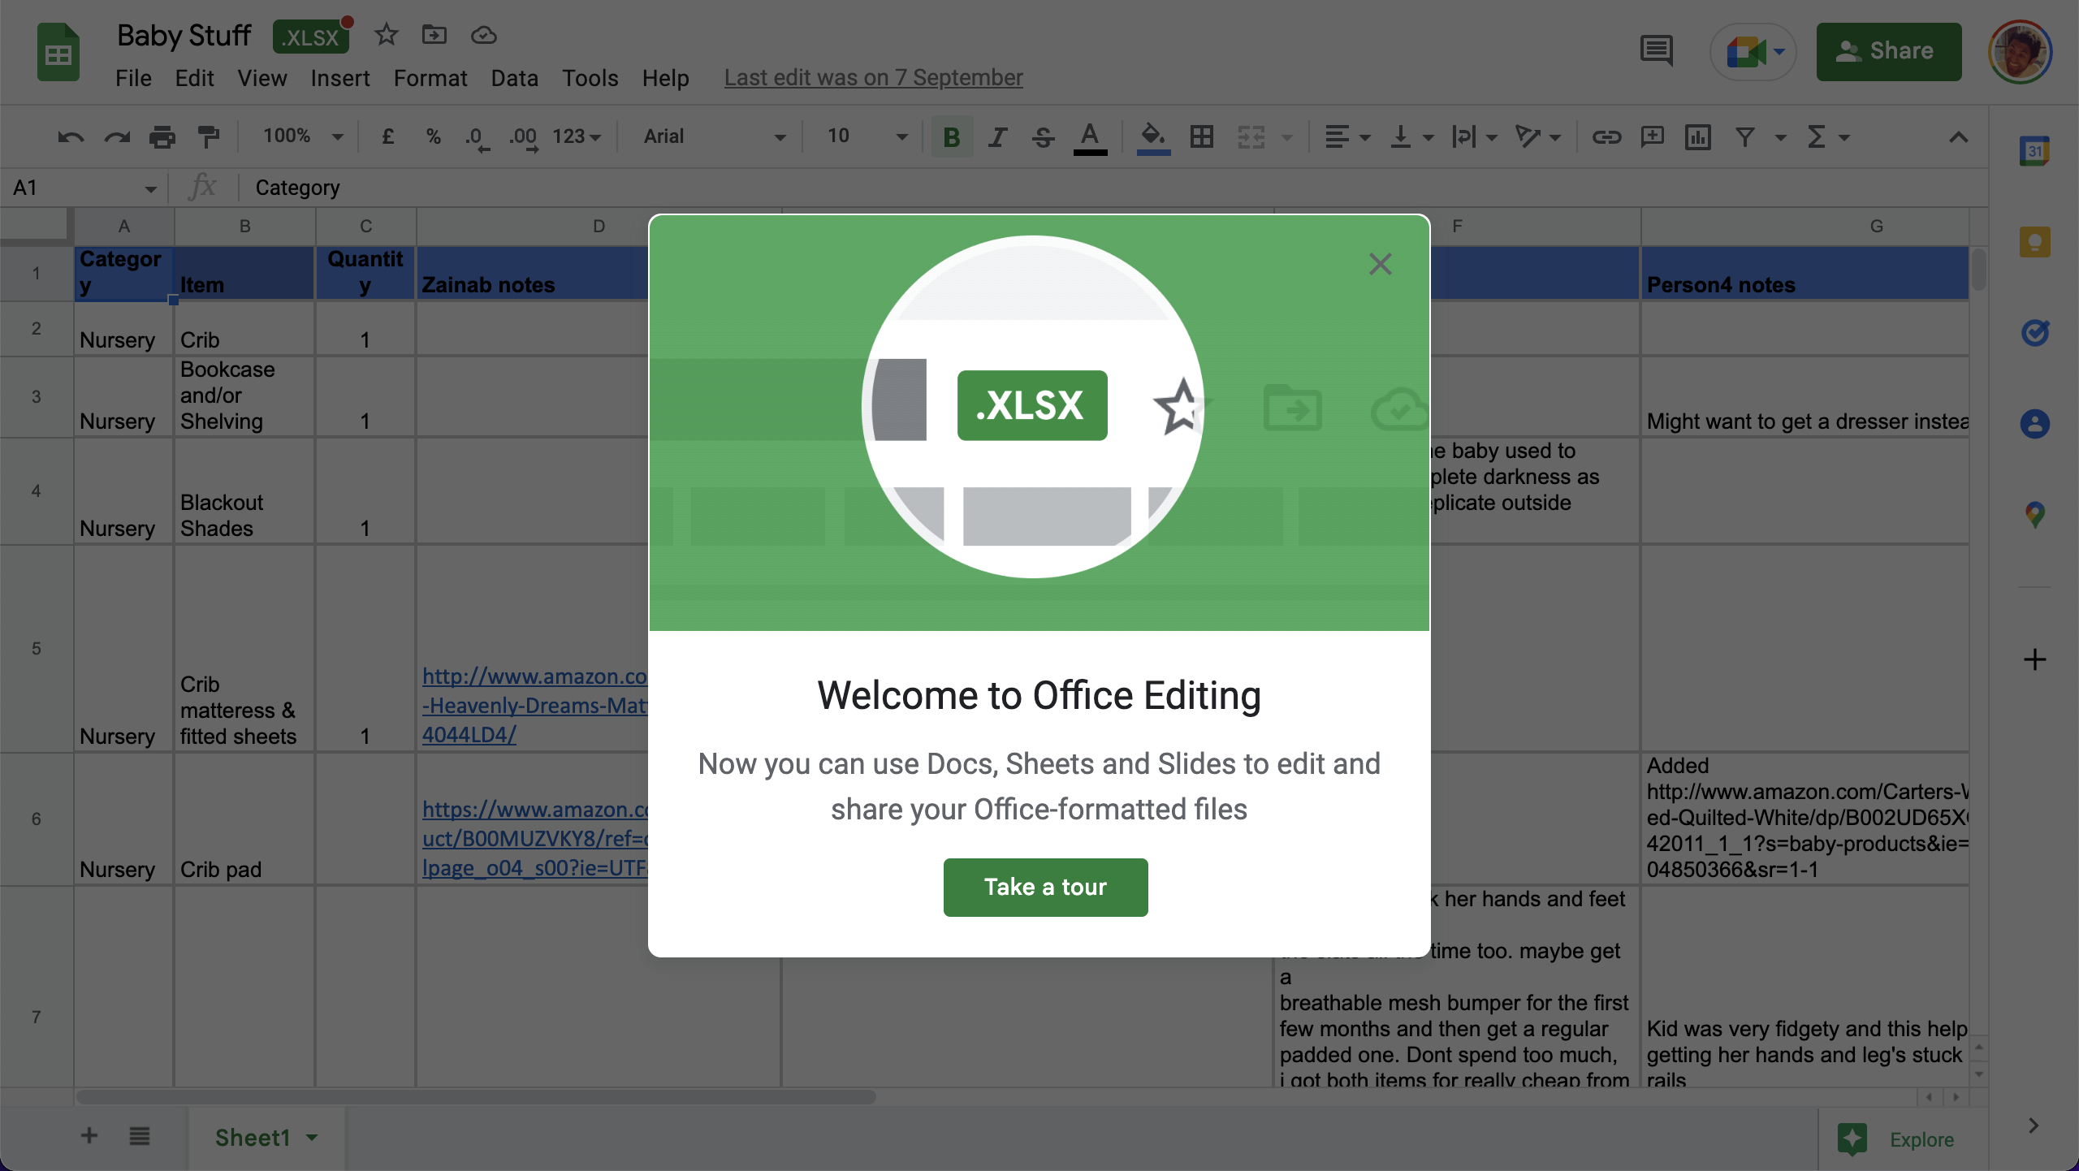Open Google Tasks side panel icon
Viewport: 2079px width, 1171px height.
tap(2034, 333)
